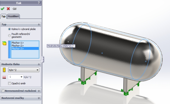Expand the Nastavení značky section
The height and width of the screenshot is (104, 170).
tap(39, 98)
